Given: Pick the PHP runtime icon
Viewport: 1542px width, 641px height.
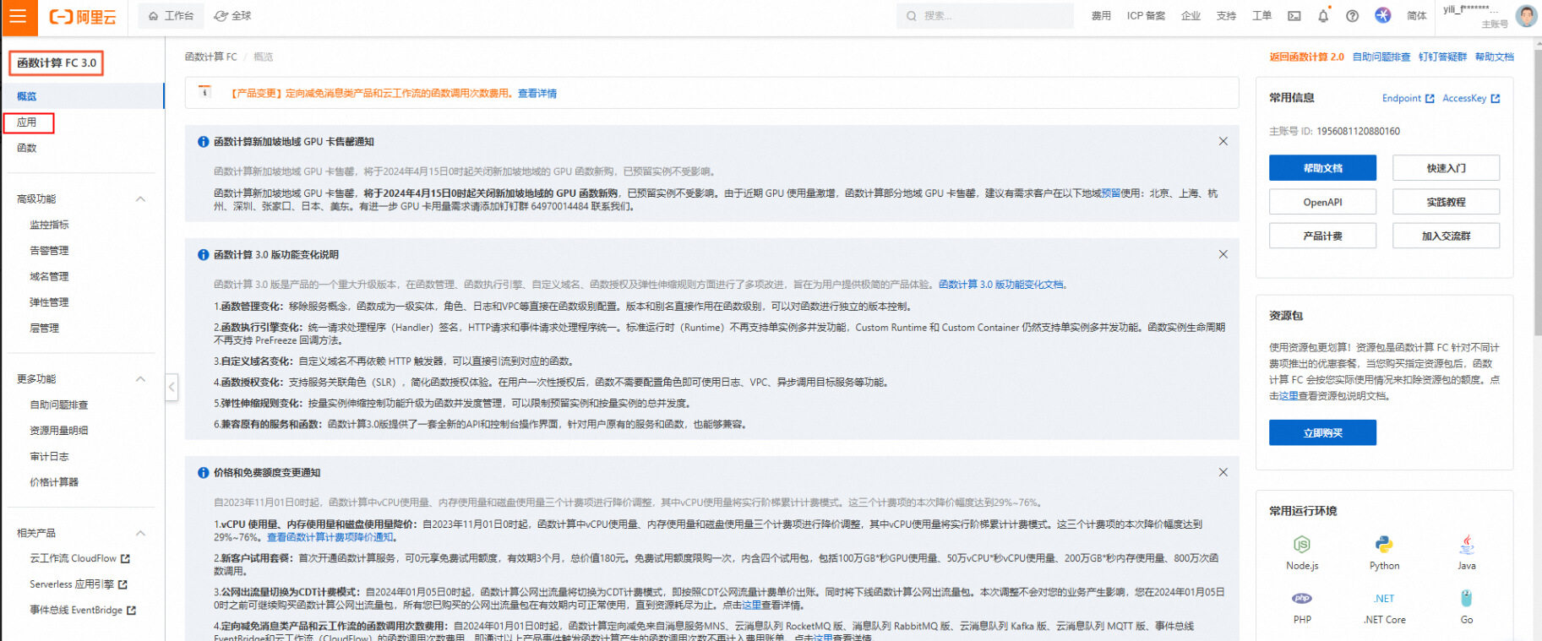Looking at the screenshot, I should [1302, 599].
